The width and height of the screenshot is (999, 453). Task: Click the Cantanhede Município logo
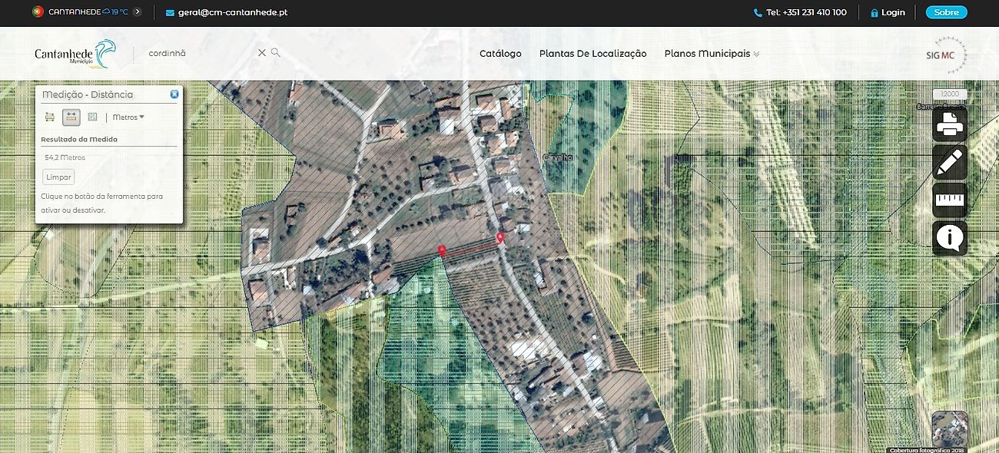coord(75,53)
